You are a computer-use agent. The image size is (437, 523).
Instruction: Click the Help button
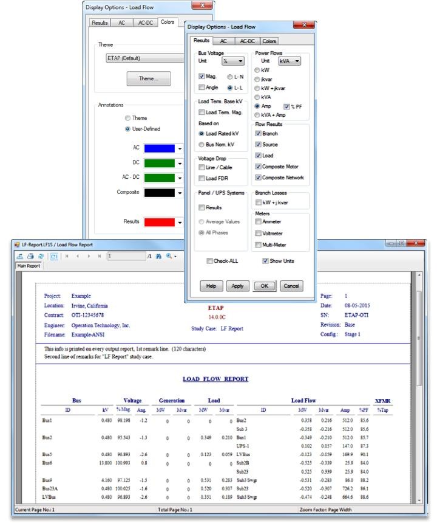point(211,286)
